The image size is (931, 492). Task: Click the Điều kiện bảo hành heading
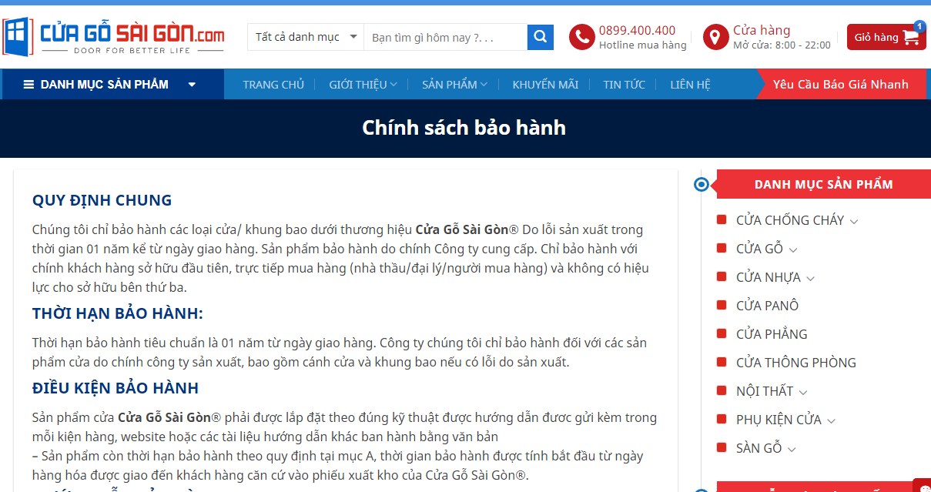116,388
